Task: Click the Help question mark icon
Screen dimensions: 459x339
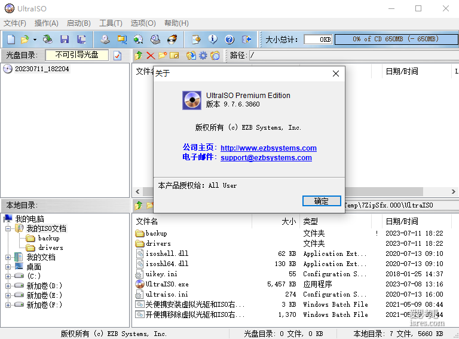Action: pos(229,39)
